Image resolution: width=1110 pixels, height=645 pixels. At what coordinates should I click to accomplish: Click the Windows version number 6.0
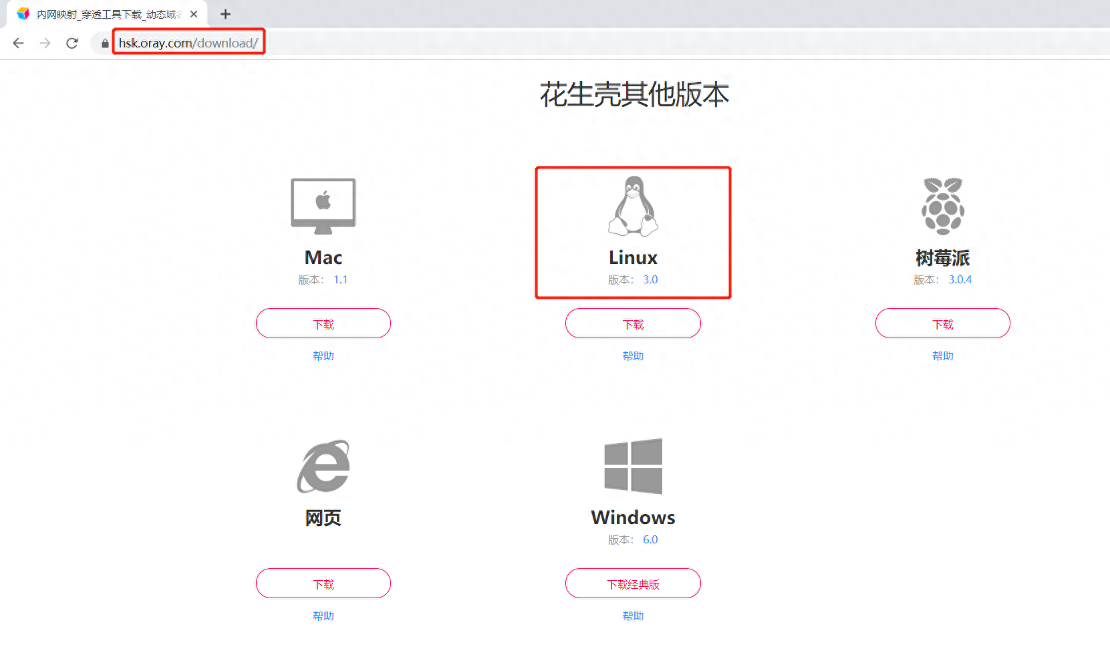pyautogui.click(x=650, y=540)
